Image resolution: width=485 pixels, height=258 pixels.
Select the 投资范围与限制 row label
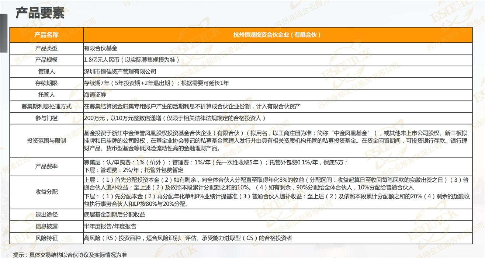46,141
